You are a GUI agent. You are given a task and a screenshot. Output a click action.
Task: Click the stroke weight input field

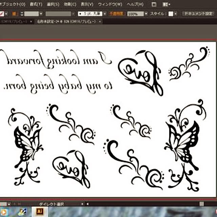coord(32,14)
